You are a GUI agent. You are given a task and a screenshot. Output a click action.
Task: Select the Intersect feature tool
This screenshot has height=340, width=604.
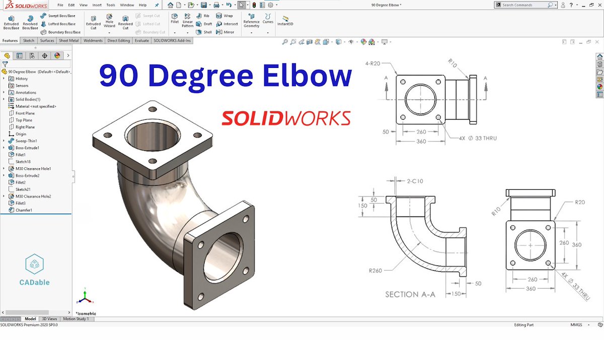coord(228,24)
